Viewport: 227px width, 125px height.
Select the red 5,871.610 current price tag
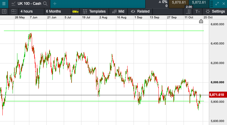pyautogui.click(x=218, y=95)
